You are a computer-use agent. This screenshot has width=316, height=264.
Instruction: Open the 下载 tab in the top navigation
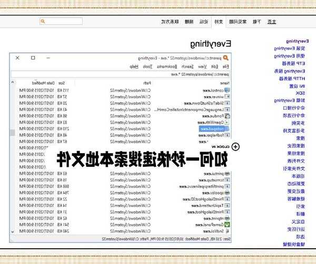[255, 22]
